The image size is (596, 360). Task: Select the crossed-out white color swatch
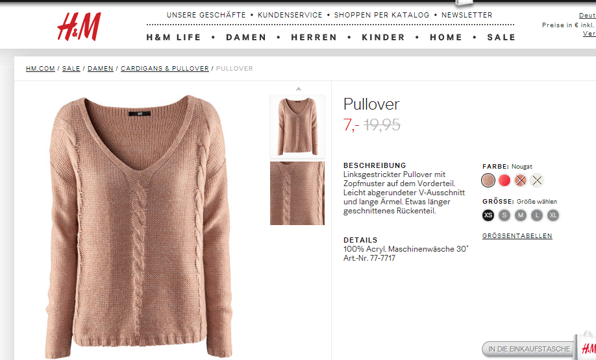coord(537,180)
